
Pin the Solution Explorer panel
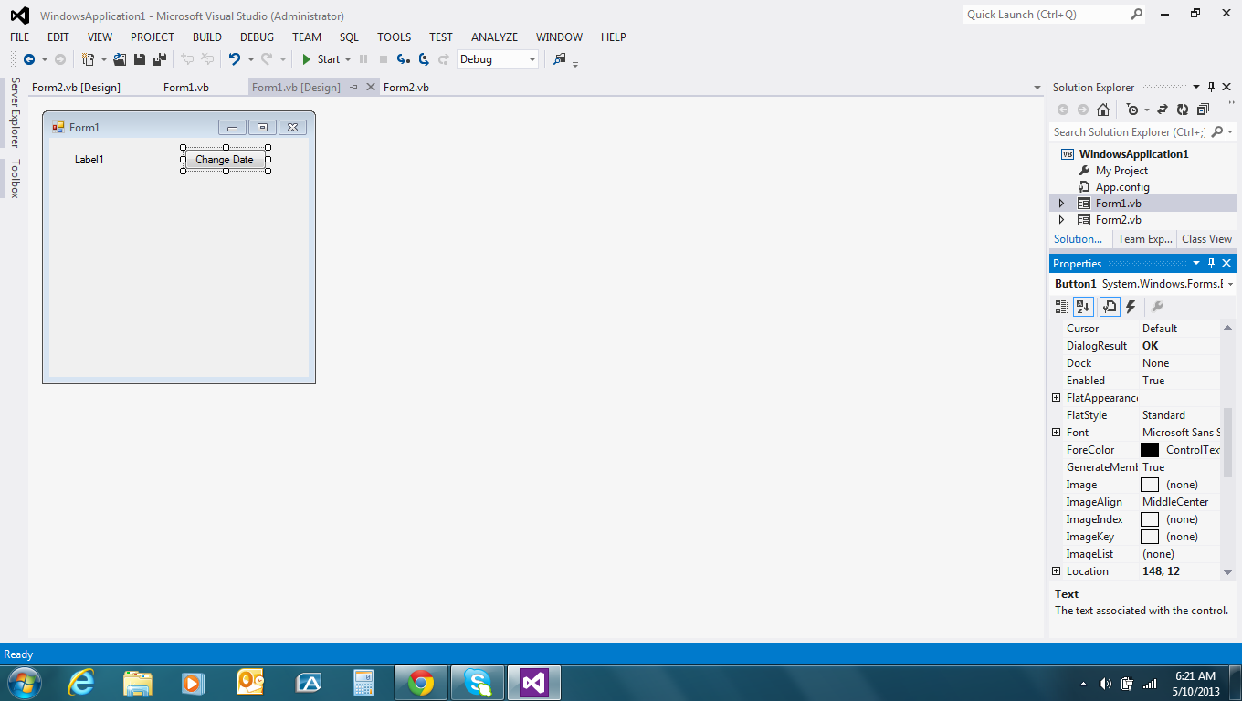[1212, 87]
